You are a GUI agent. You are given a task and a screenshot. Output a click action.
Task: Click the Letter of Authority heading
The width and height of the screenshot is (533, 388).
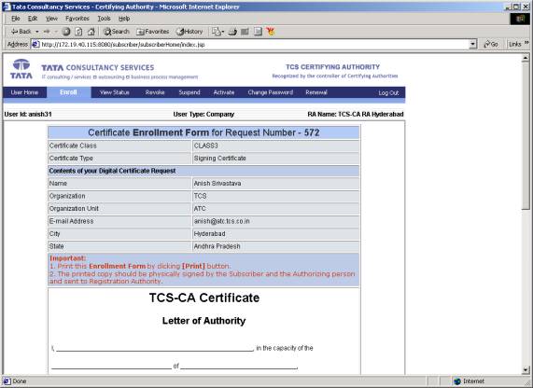[x=203, y=321]
